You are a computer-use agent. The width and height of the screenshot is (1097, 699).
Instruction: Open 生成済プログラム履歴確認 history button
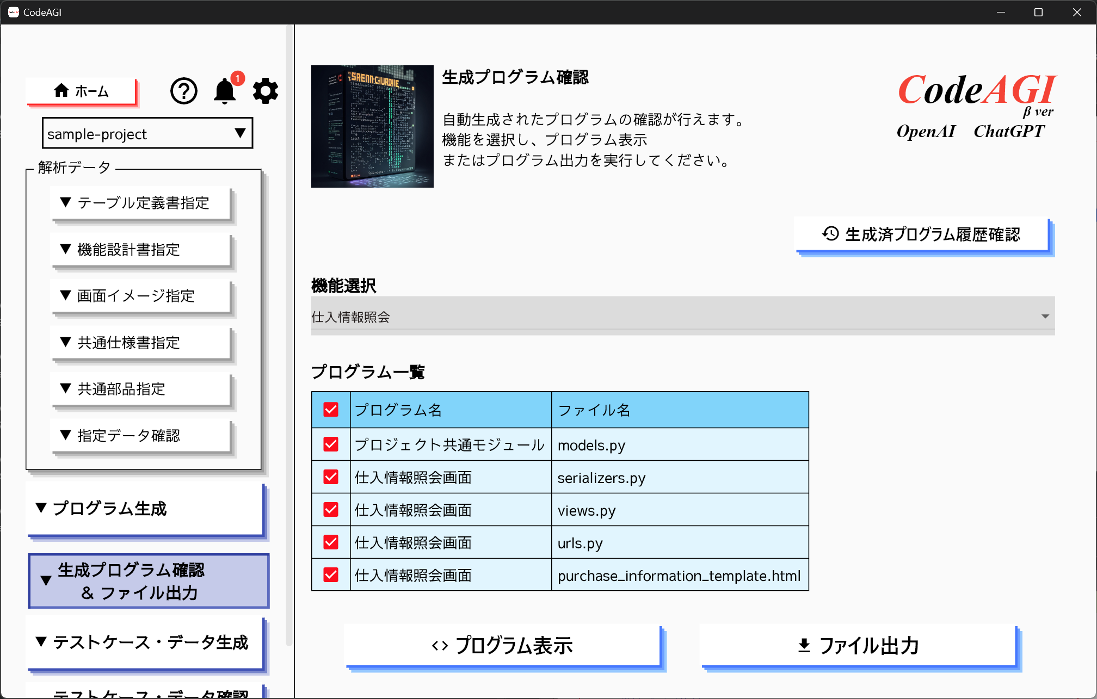click(x=921, y=234)
